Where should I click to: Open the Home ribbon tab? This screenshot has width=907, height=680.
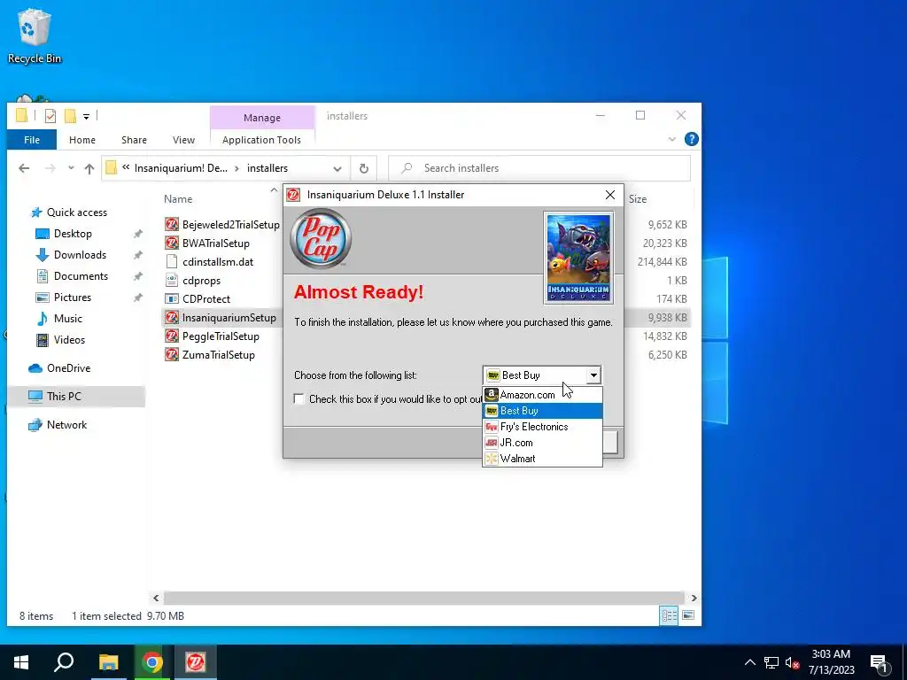pos(82,140)
